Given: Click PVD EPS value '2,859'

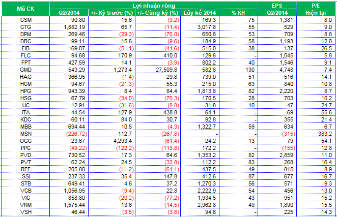Looking at the screenshot, I should 287,155.
